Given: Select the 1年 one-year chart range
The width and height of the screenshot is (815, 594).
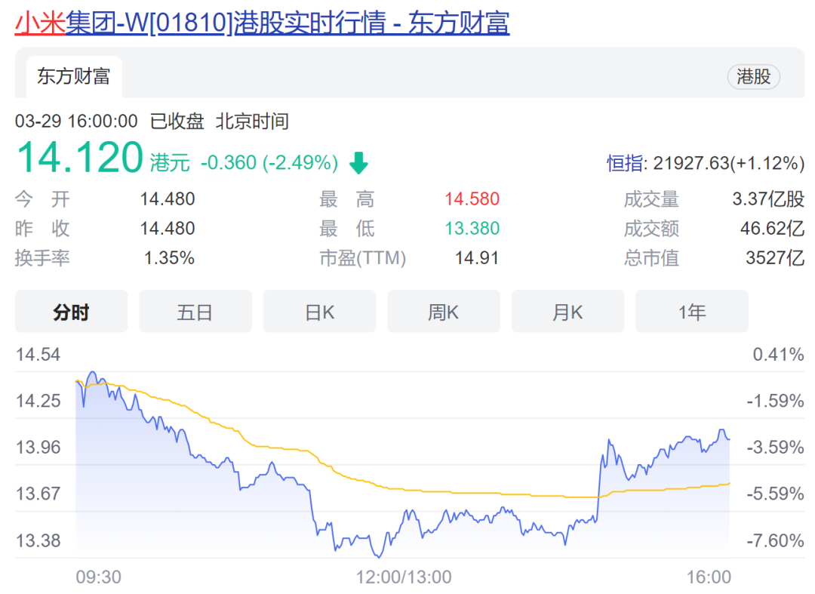Looking at the screenshot, I should pyautogui.click(x=692, y=312).
